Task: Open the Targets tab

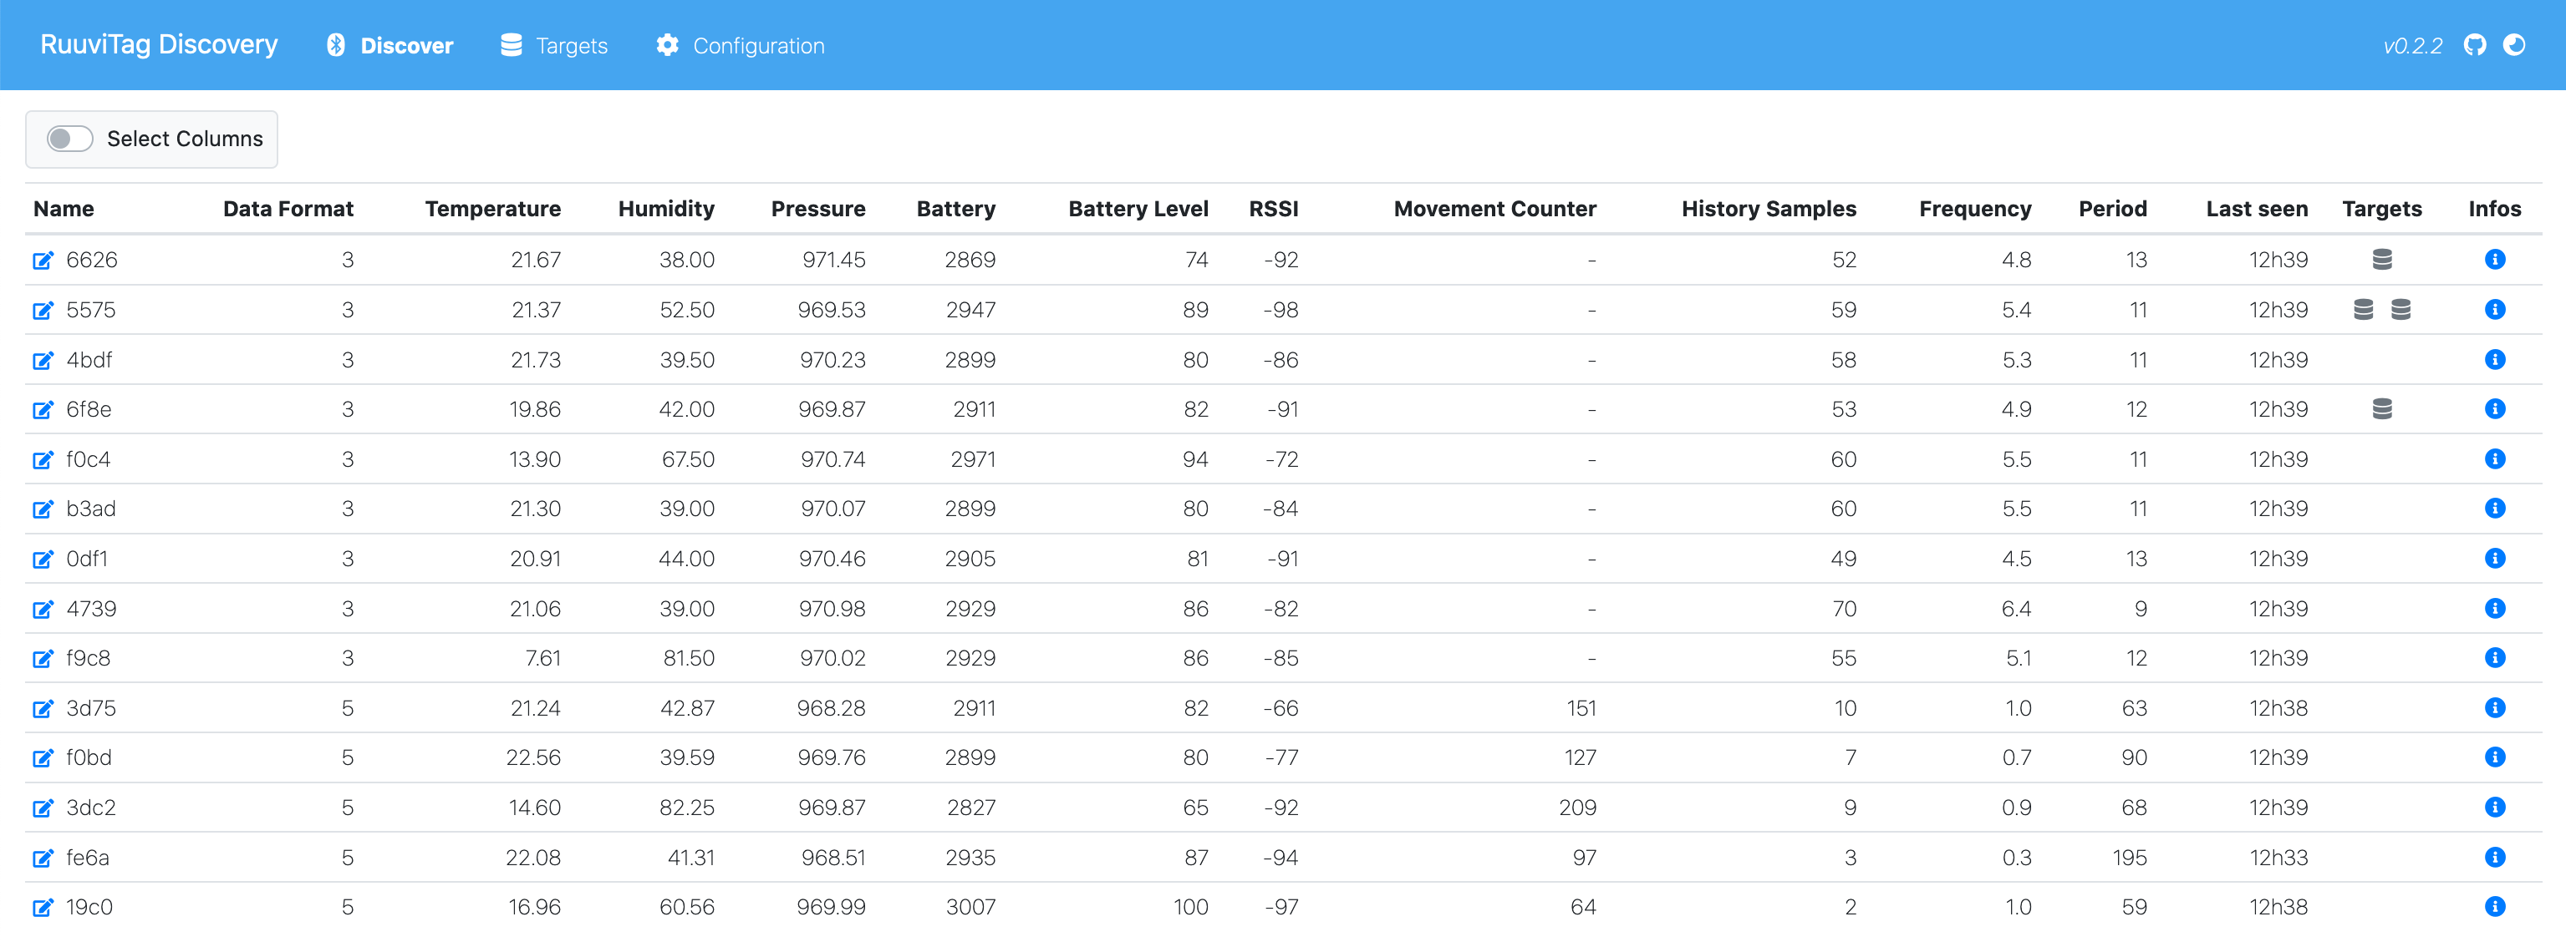Action: pyautogui.click(x=554, y=46)
